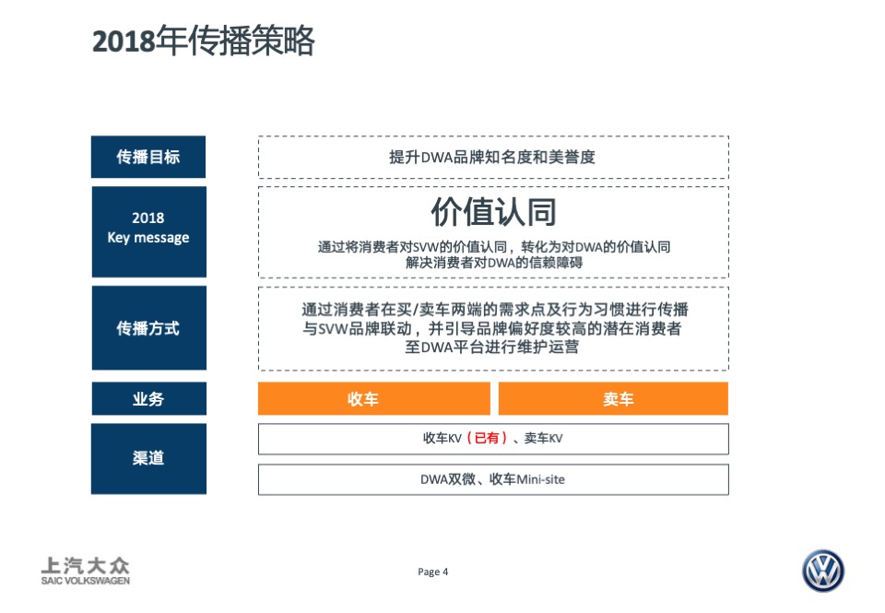Screen dimensions: 885x613
Task: Click the 收车KV（已有）、卖车KV text box
Action: click(x=493, y=439)
